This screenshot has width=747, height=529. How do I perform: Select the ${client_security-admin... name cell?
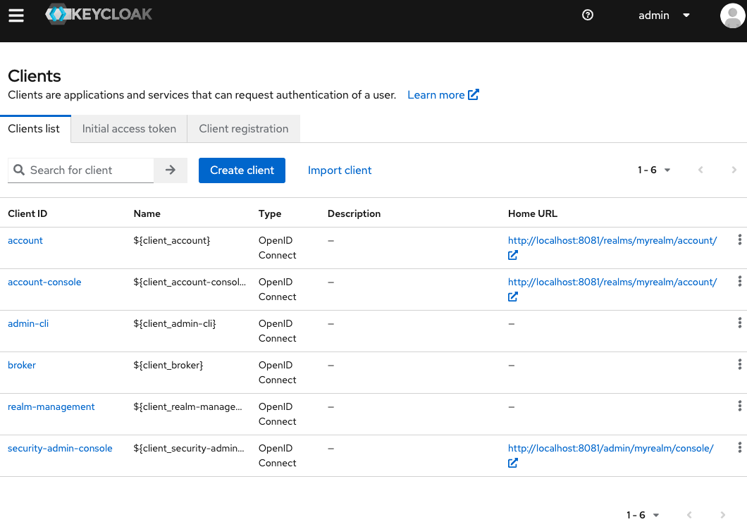[x=189, y=448]
